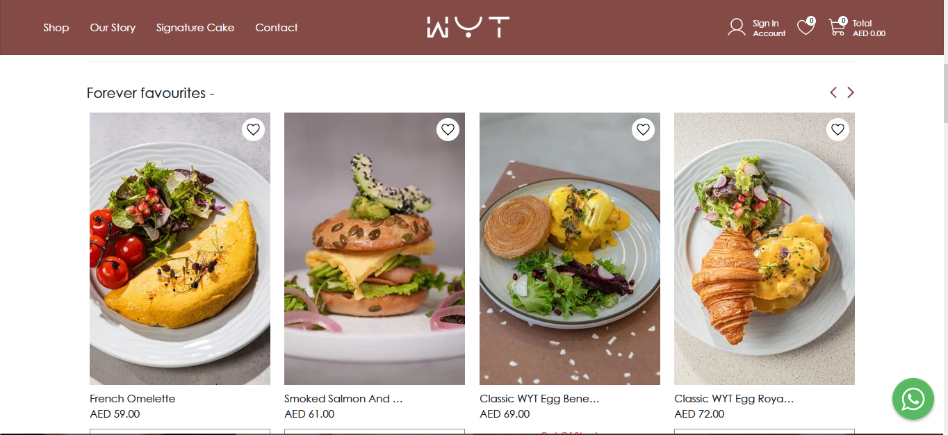The width and height of the screenshot is (948, 435).
Task: Open the Contact page
Action: click(x=277, y=28)
